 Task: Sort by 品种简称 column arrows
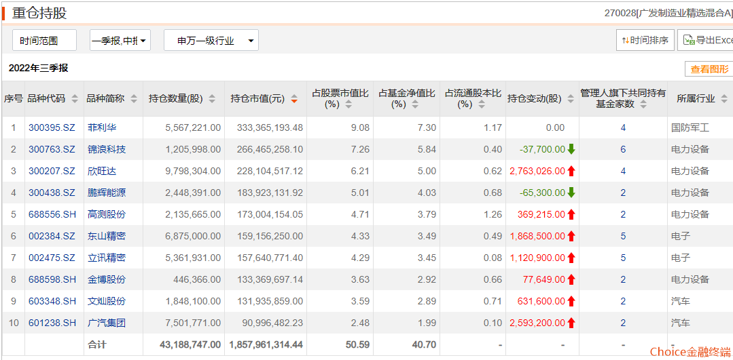134,99
